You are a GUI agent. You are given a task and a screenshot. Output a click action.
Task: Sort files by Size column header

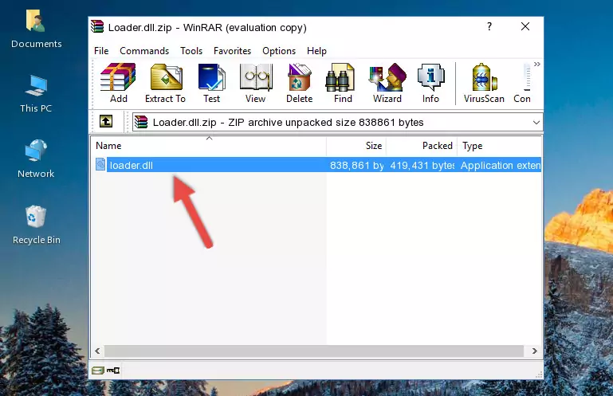[356, 146]
